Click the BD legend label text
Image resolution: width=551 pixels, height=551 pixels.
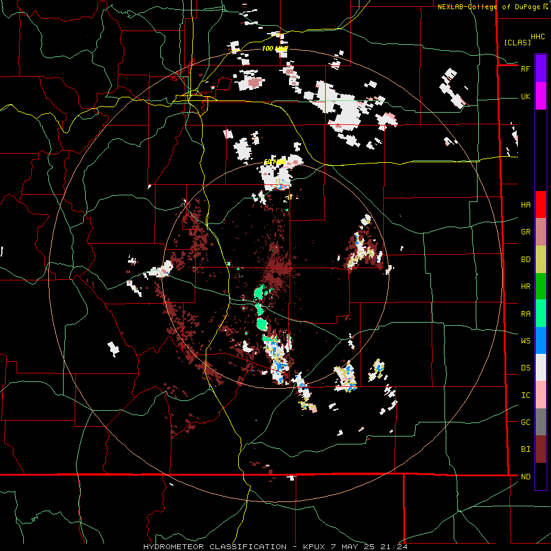point(525,260)
